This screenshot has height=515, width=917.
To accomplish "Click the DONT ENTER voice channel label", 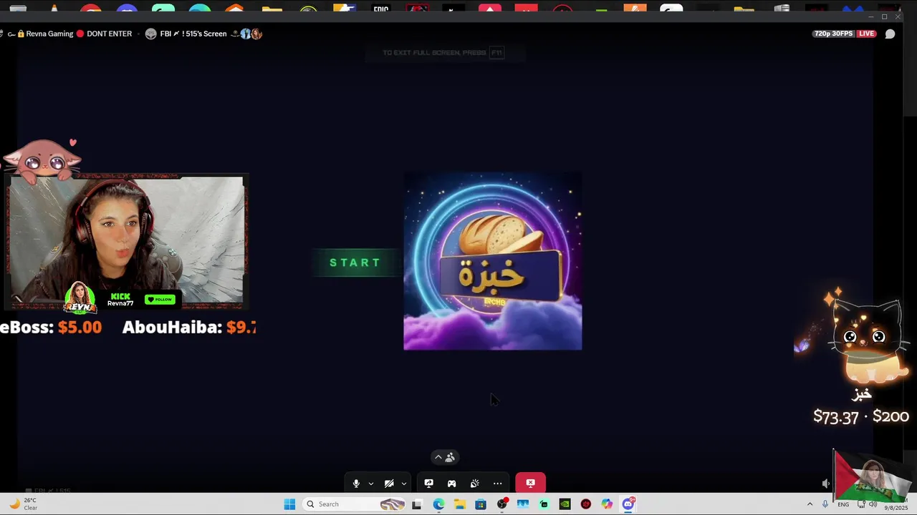I will 109,34.
